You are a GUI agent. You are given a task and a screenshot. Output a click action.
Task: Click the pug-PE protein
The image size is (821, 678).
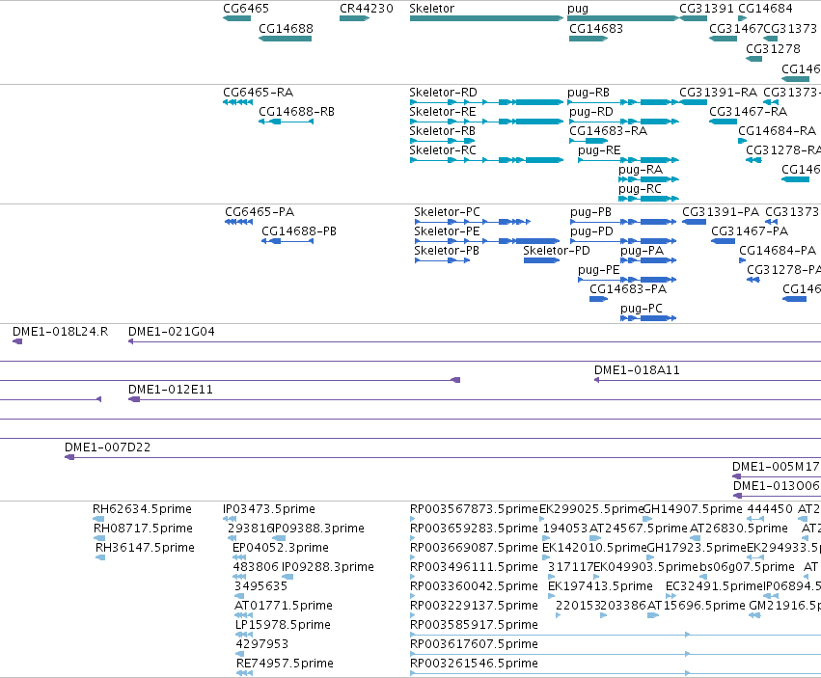click(x=627, y=280)
